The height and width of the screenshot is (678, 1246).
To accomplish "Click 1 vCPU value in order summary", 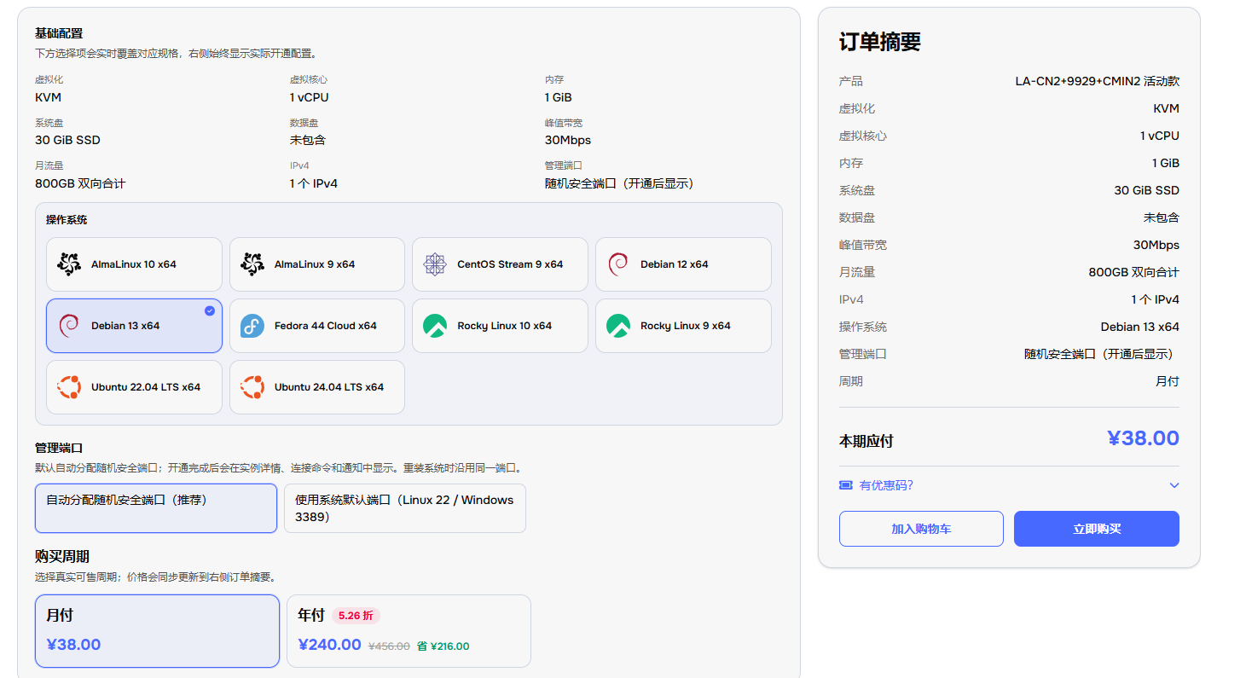I will pyautogui.click(x=1160, y=136).
